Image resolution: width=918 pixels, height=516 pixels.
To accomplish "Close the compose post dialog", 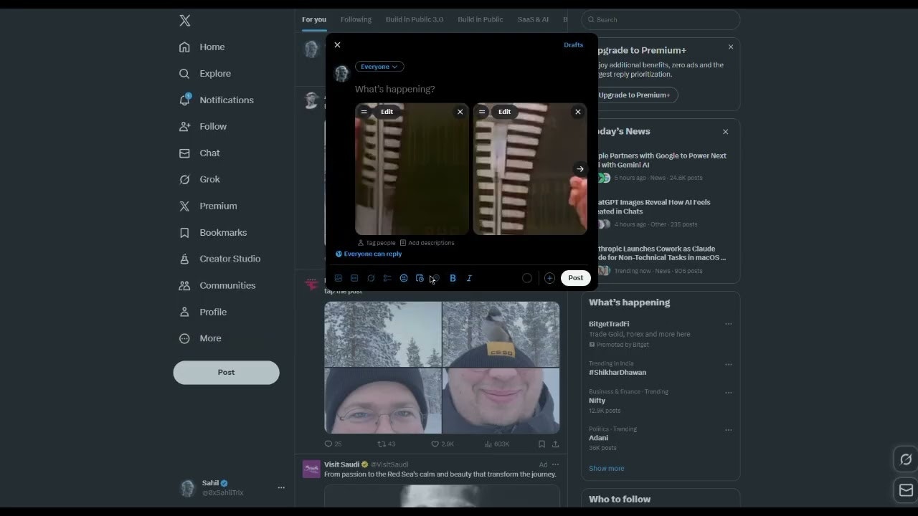I will pos(337,45).
